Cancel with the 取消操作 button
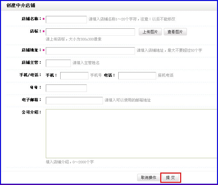This screenshot has width=218, height=185. (x=148, y=178)
